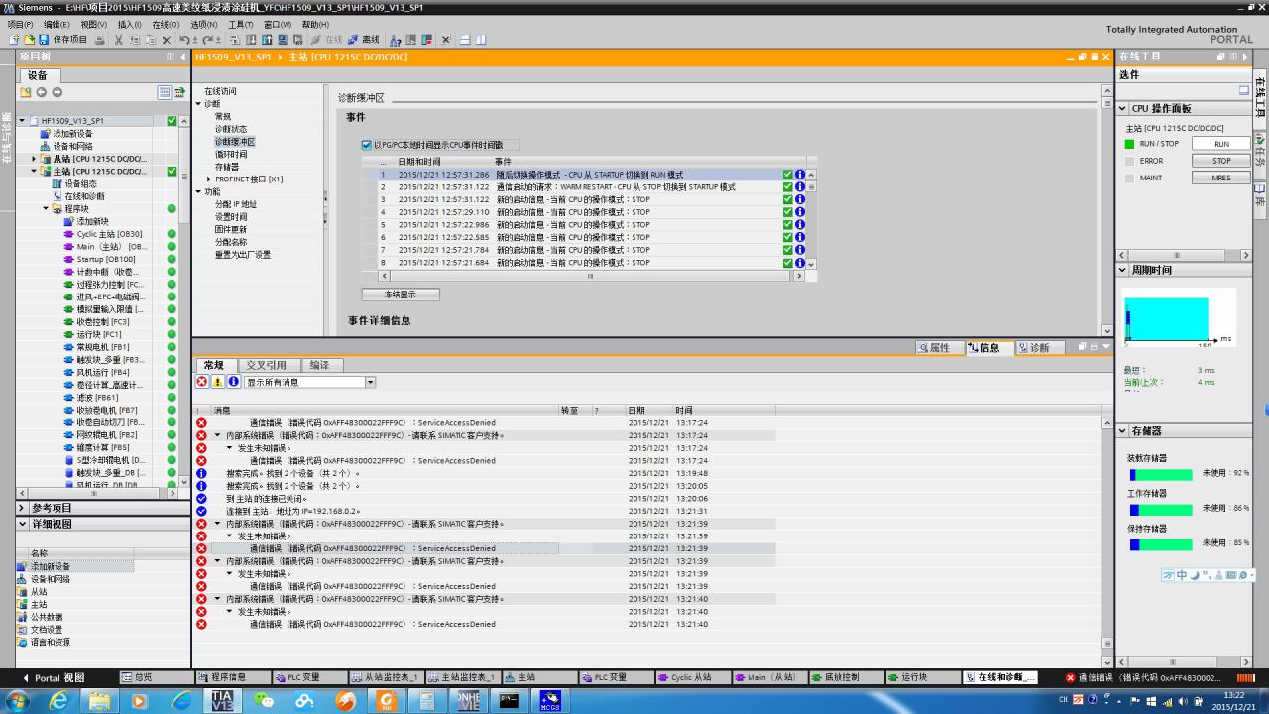
Task: Show only error messages filter icon
Action: coord(202,382)
